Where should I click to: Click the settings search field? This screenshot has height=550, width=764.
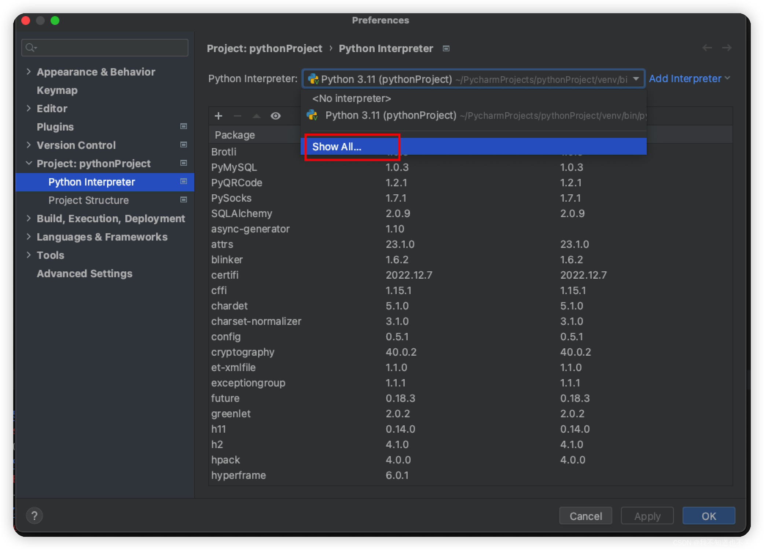coord(104,47)
